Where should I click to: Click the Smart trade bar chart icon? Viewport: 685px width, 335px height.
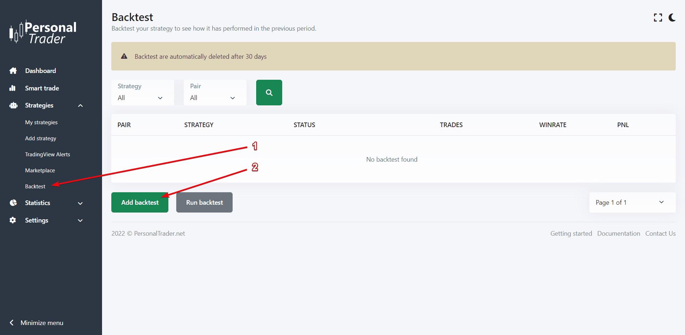13,88
